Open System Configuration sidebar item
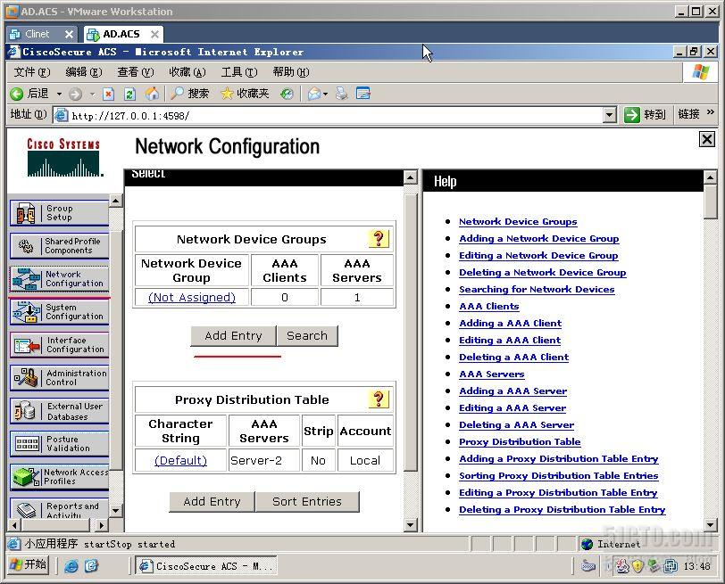This screenshot has width=725, height=584. [59, 312]
